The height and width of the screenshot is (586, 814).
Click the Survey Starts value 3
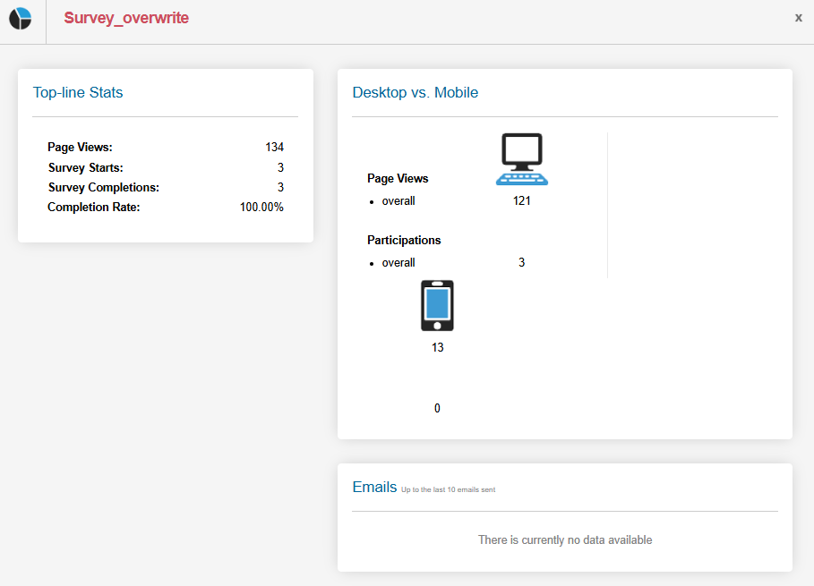pyautogui.click(x=279, y=167)
